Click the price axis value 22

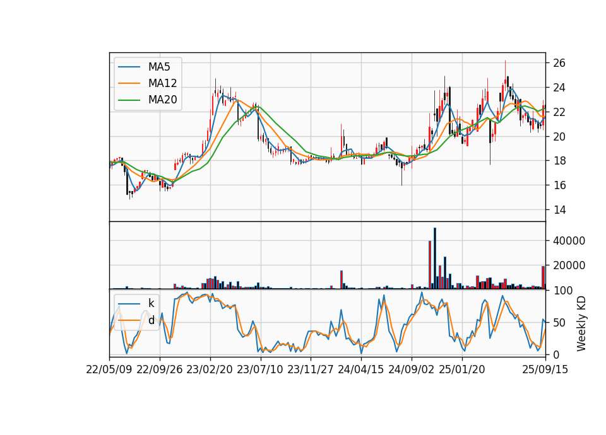[x=559, y=112]
